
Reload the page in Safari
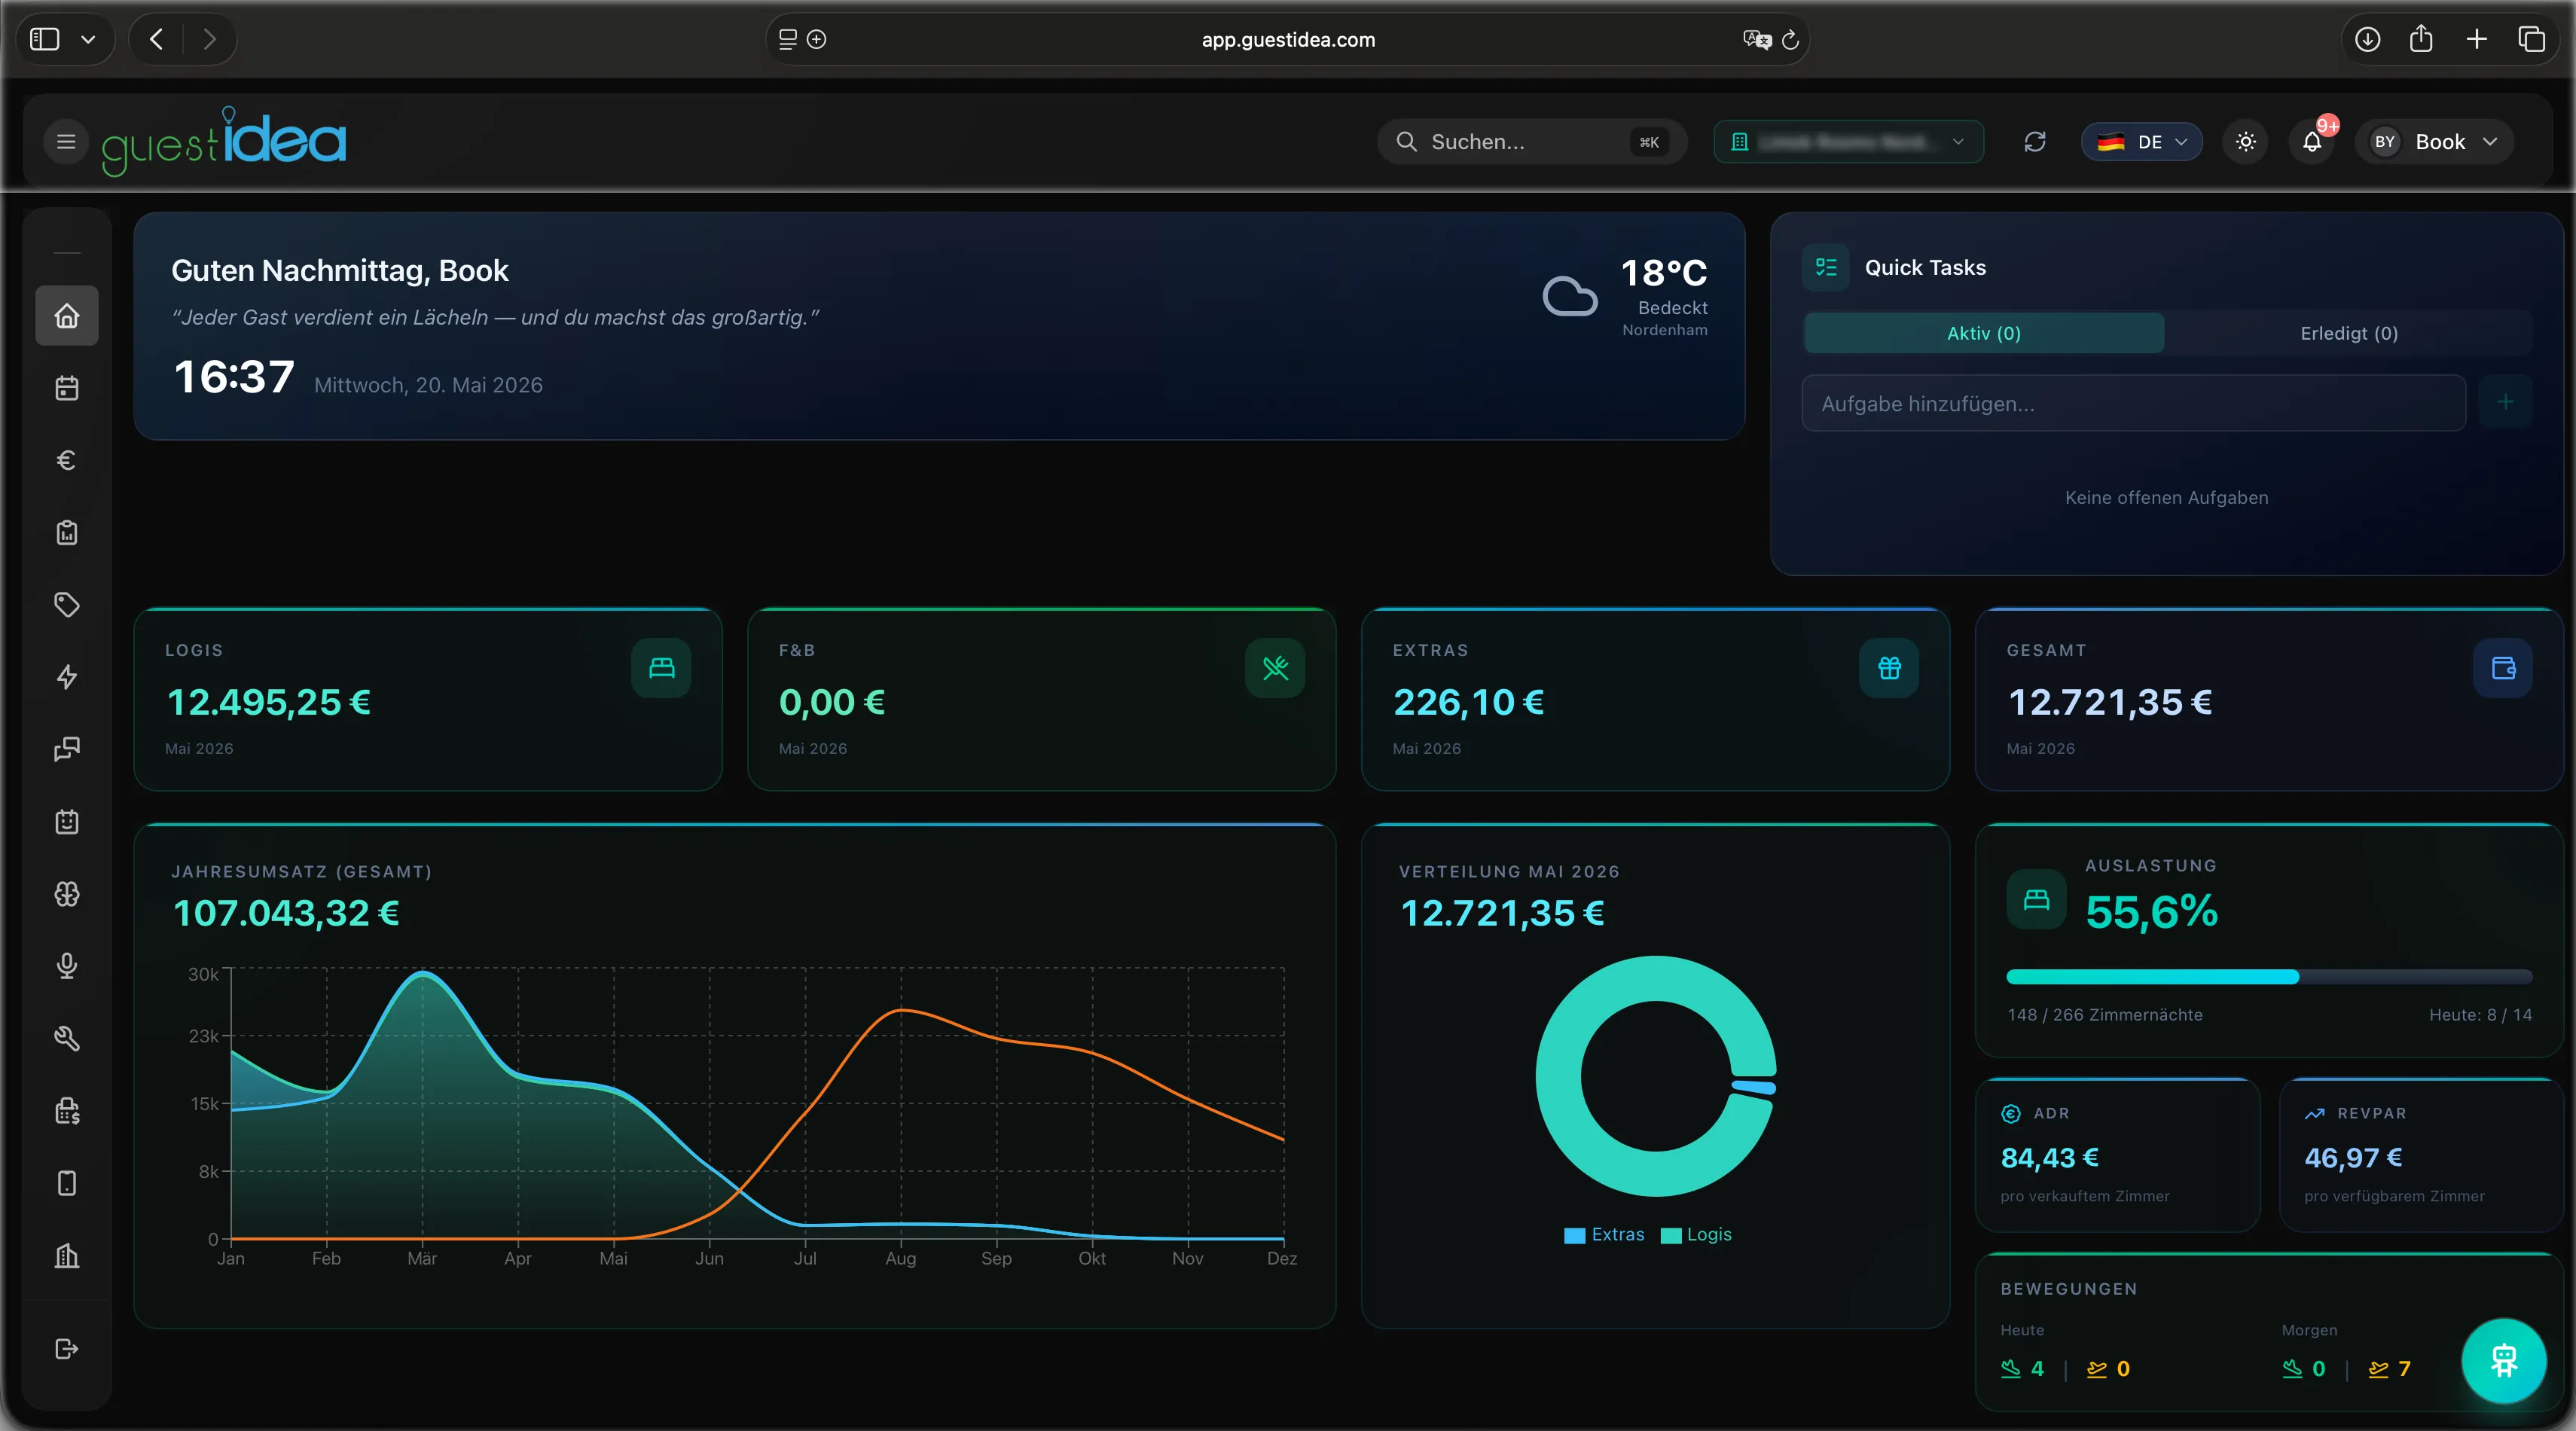click(1791, 40)
